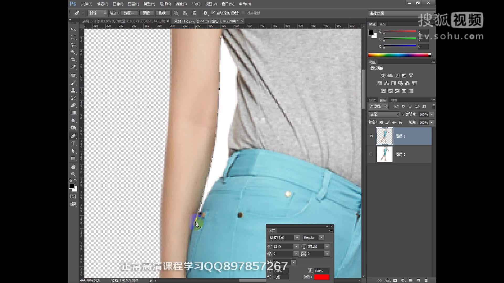Select the Brush tool
The image size is (504, 283).
coord(73,83)
